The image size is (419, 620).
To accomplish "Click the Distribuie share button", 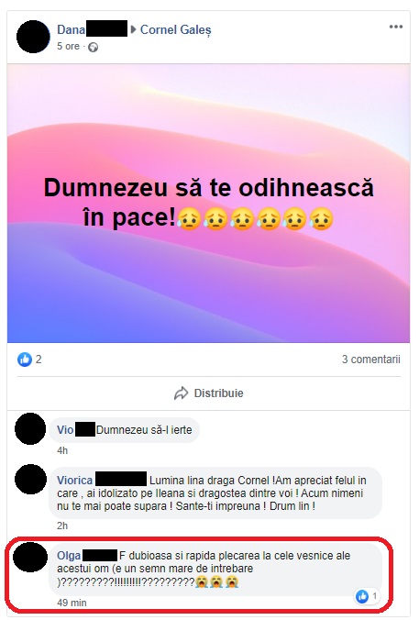I will pyautogui.click(x=209, y=393).
